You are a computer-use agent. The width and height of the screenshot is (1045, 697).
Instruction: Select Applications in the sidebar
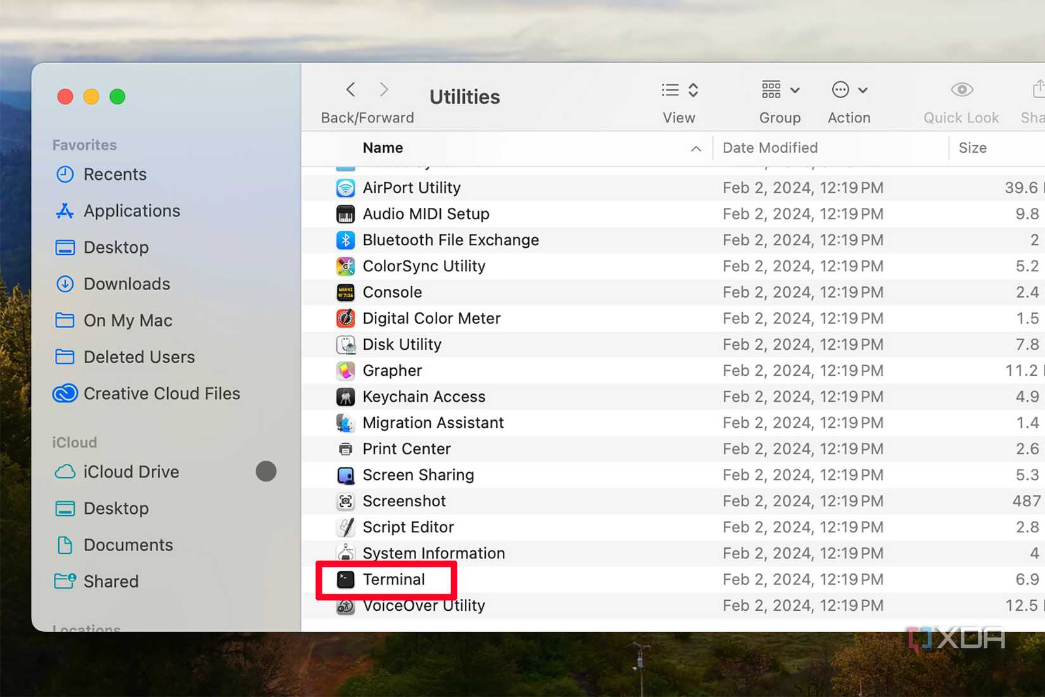tap(132, 210)
